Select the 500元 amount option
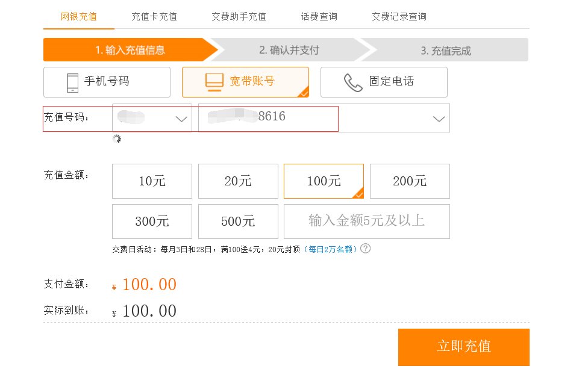This screenshot has width=585, height=372. pos(237,221)
